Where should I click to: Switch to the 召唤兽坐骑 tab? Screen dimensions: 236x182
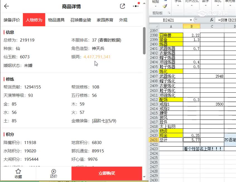[80, 20]
